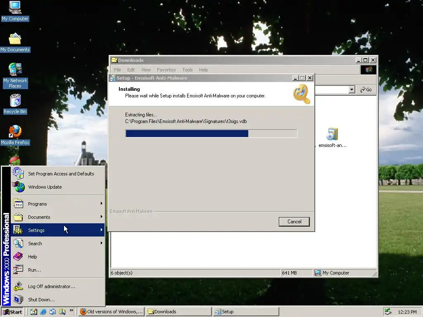Click the search folder quick launch icon
Image resolution: width=423 pixels, height=317 pixels.
[x=62, y=312]
